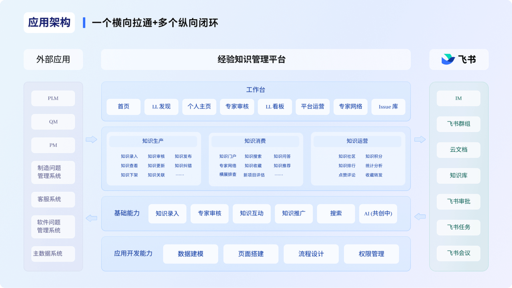Open the 个人主页 workbench tile
The image size is (512, 288).
point(199,107)
